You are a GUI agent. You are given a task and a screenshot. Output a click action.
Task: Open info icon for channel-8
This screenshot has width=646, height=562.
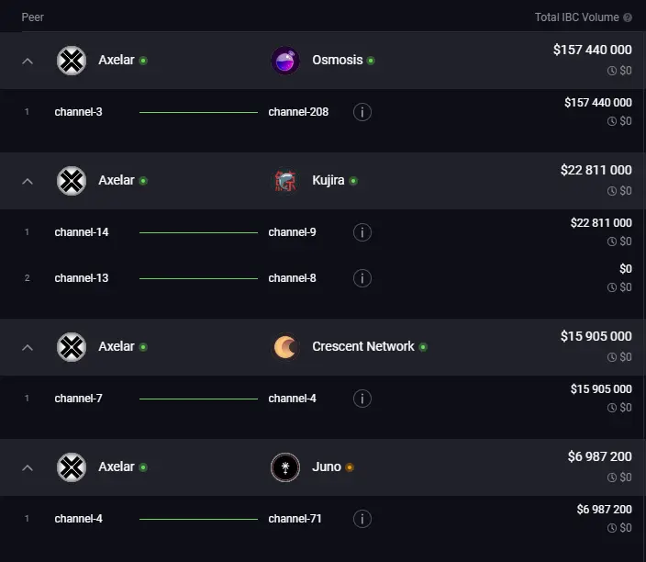tap(362, 278)
